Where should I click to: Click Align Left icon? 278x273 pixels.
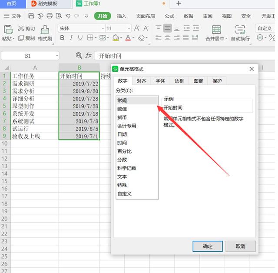click(x=158, y=38)
